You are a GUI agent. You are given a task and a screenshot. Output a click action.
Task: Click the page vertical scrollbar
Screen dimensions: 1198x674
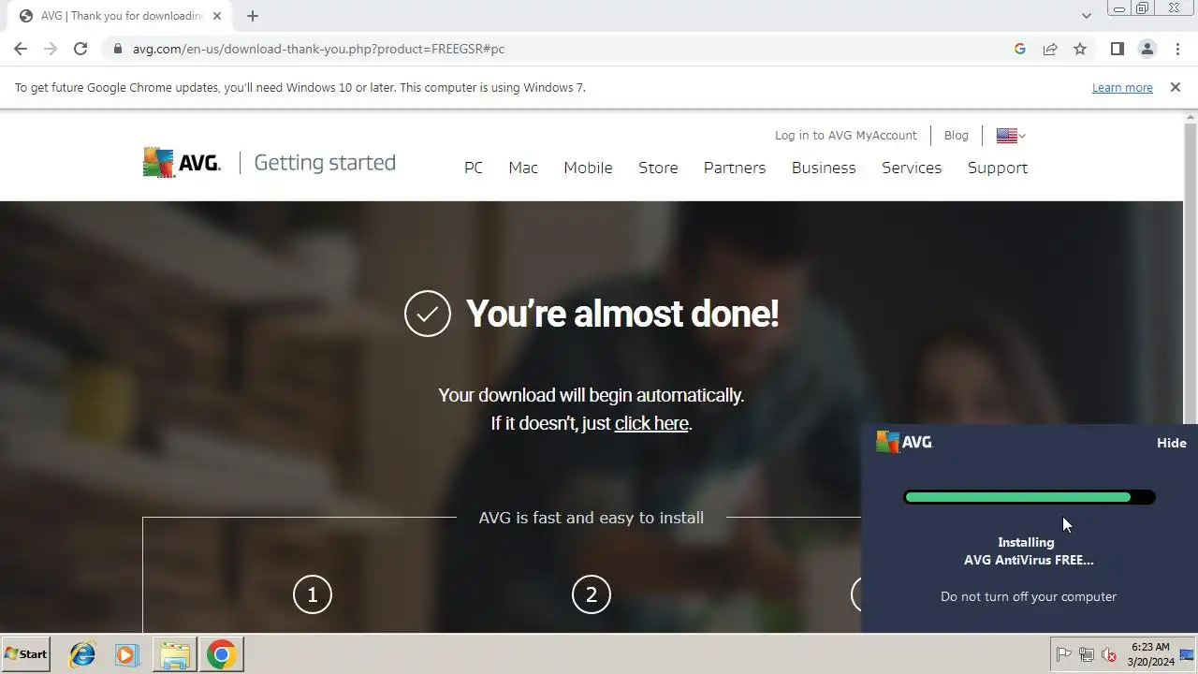coord(1191,271)
